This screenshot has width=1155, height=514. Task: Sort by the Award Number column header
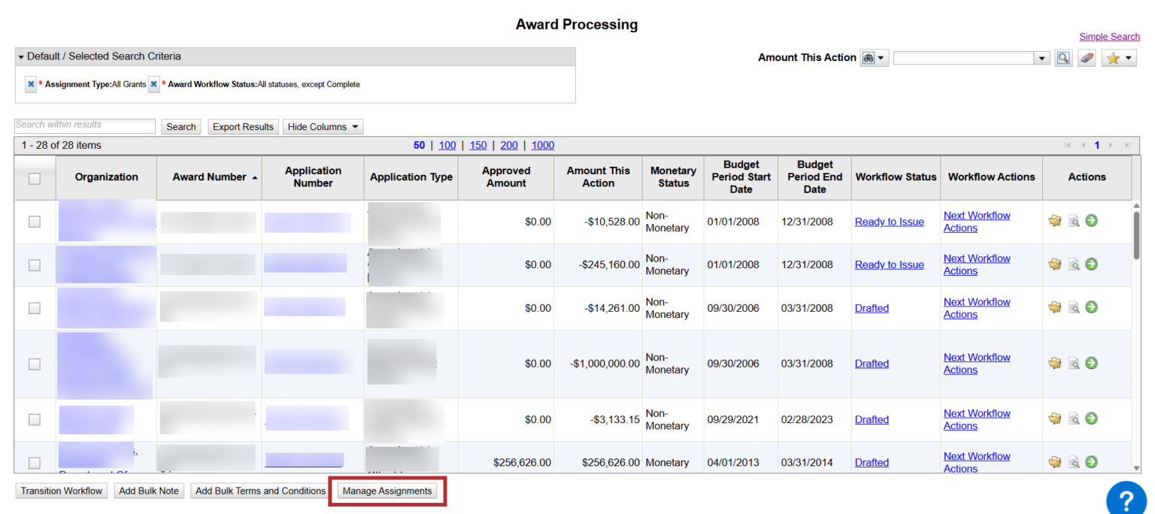(209, 177)
